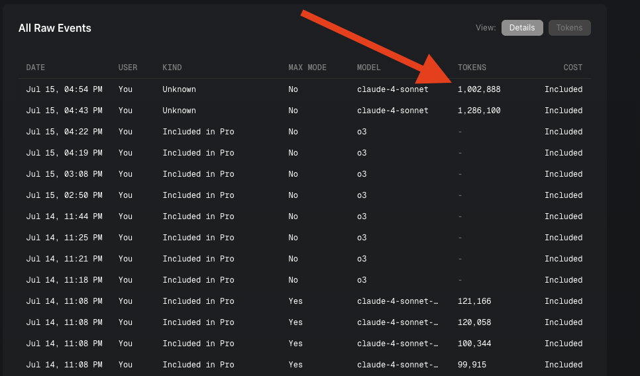The height and width of the screenshot is (376, 640).
Task: Switch to the Tokens view
Action: coord(569,28)
